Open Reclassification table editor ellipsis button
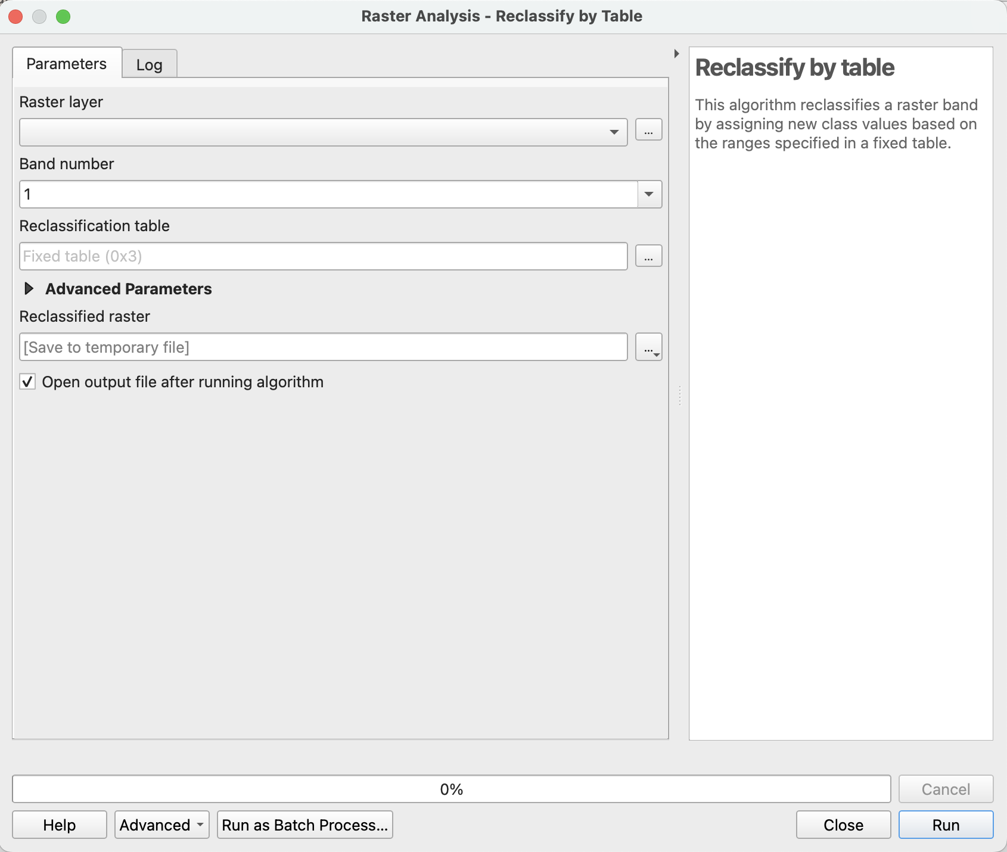1007x852 pixels. tap(648, 256)
